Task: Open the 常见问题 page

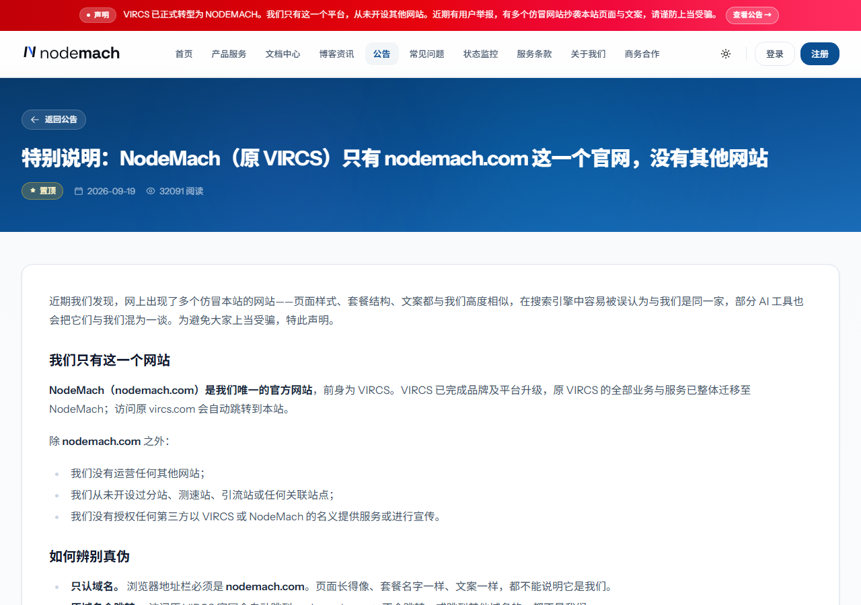Action: click(426, 54)
